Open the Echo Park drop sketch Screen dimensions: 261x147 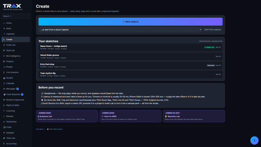[130, 65]
